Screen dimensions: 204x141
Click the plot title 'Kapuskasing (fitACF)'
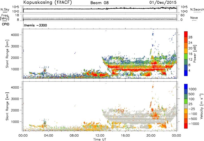coord(47,2)
